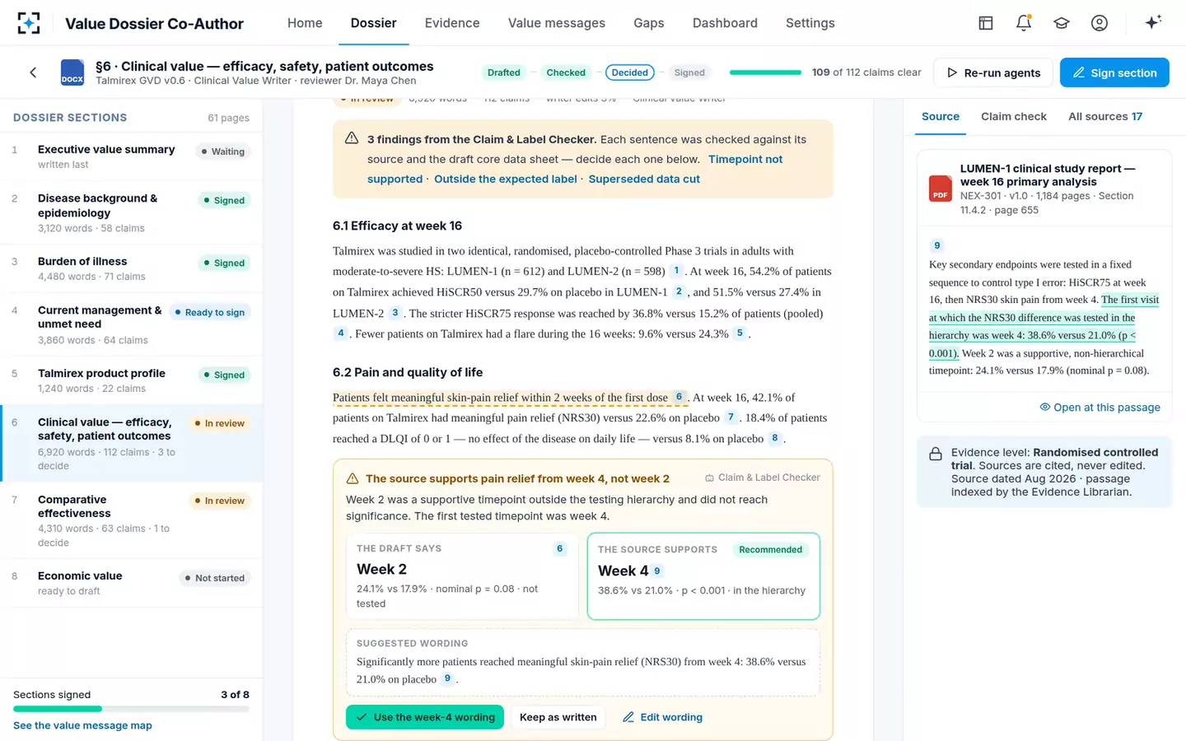Click citation marker 3 after LUMEN-2
This screenshot has height=741, width=1186.
point(395,313)
